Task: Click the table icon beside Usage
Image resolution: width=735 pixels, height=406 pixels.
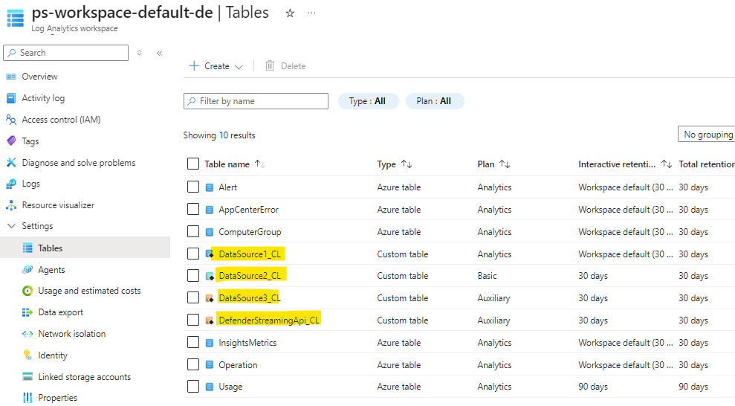Action: [210, 387]
